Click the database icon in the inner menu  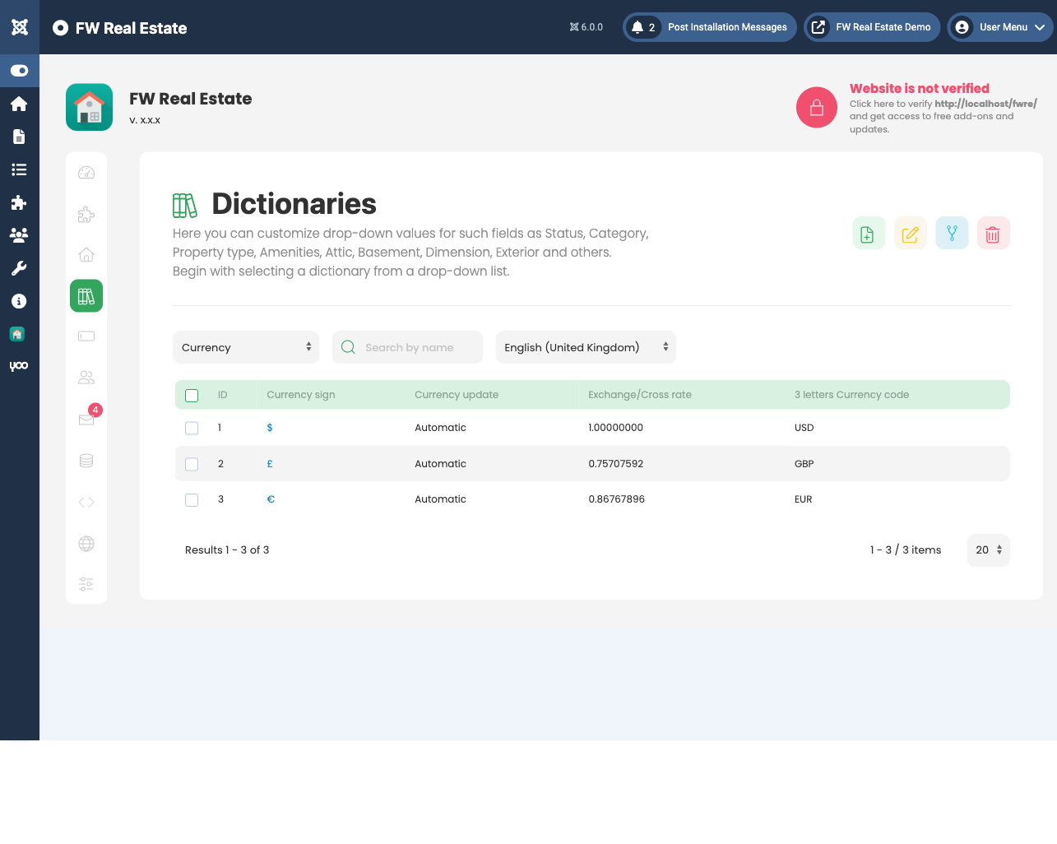click(86, 461)
